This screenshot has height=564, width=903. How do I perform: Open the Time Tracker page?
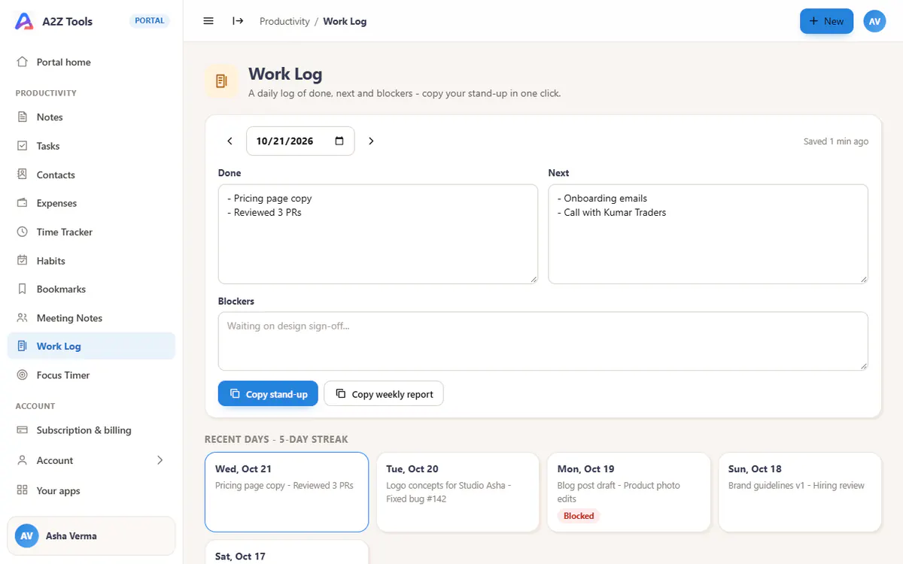coord(91,232)
